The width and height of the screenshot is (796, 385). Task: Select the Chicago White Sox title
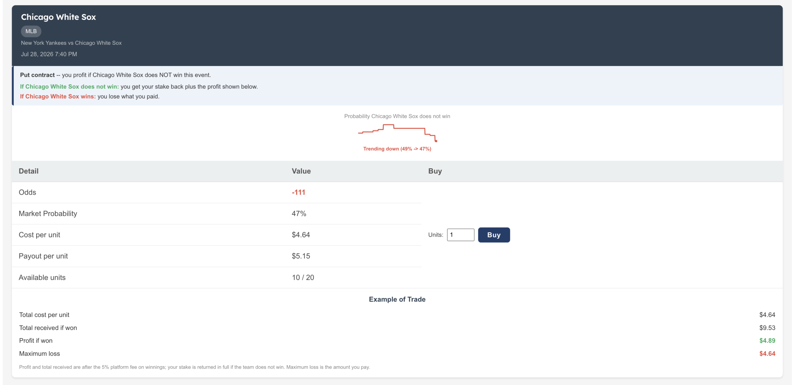[x=58, y=17]
